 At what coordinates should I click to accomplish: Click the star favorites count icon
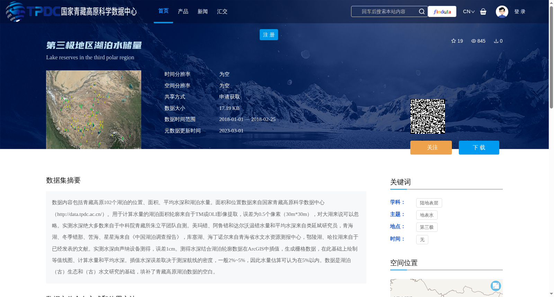coord(454,41)
